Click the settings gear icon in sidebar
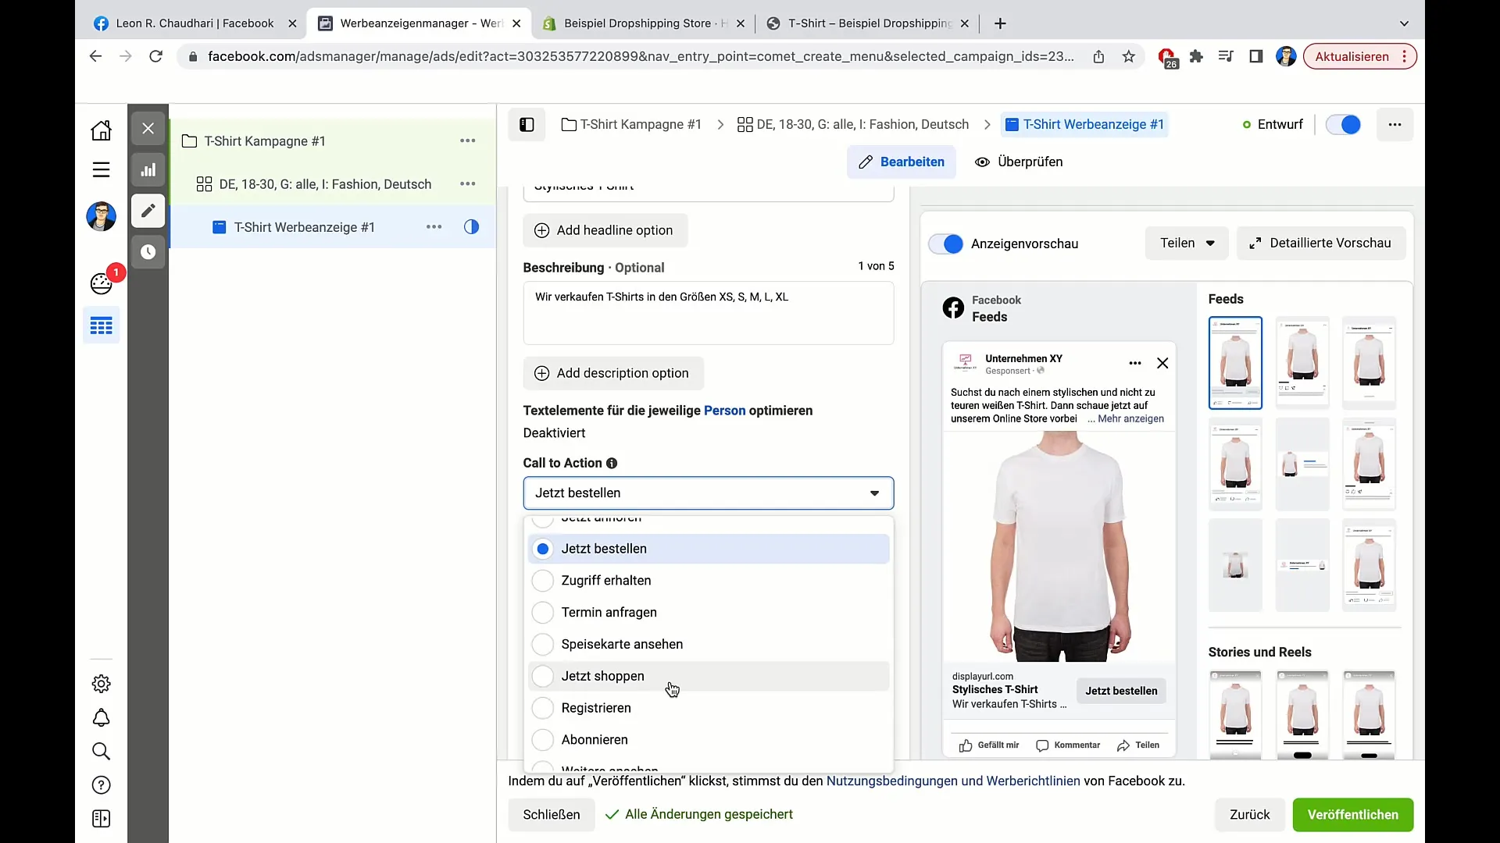1500x843 pixels. 101,684
